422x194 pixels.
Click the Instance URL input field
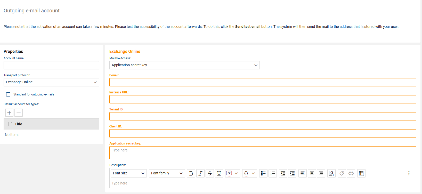(263, 99)
